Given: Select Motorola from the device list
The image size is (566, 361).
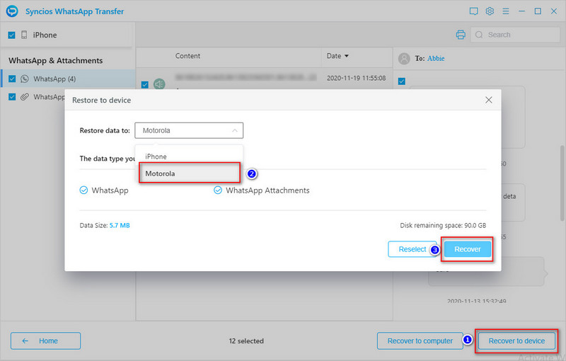Looking at the screenshot, I should [190, 173].
